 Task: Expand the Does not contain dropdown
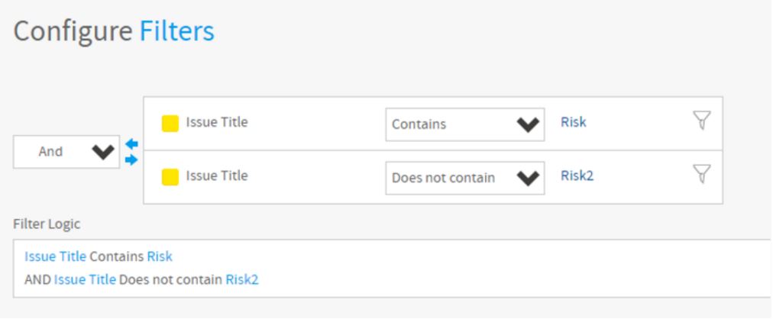pyautogui.click(x=464, y=178)
